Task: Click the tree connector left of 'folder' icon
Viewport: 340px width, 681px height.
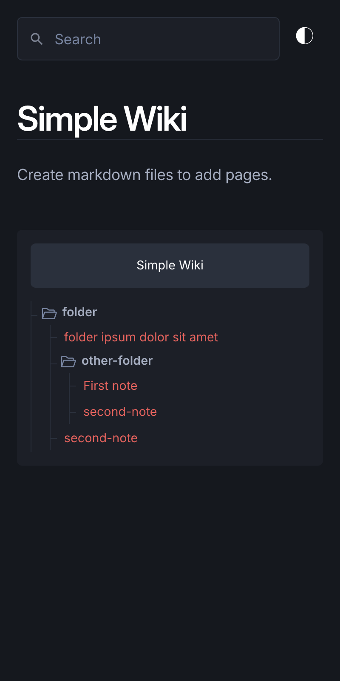Action: 34,315
